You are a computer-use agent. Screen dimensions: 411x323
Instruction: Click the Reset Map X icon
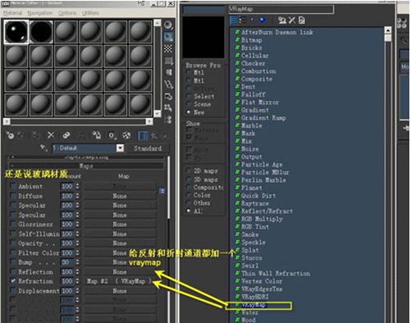click(51, 135)
